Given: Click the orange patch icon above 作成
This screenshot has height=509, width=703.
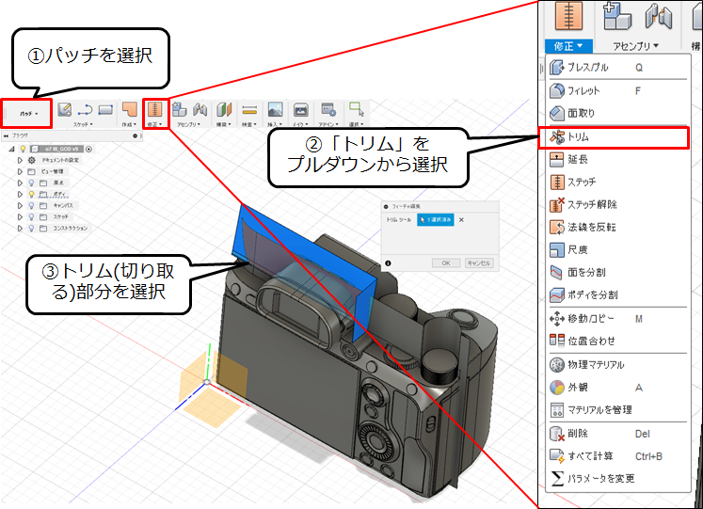Looking at the screenshot, I should [x=129, y=110].
